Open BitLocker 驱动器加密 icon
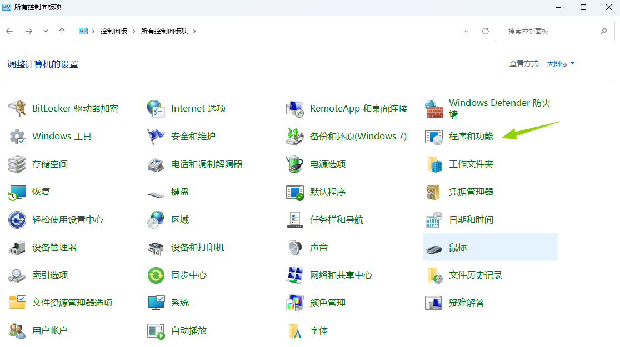The width and height of the screenshot is (620, 347). 17,109
